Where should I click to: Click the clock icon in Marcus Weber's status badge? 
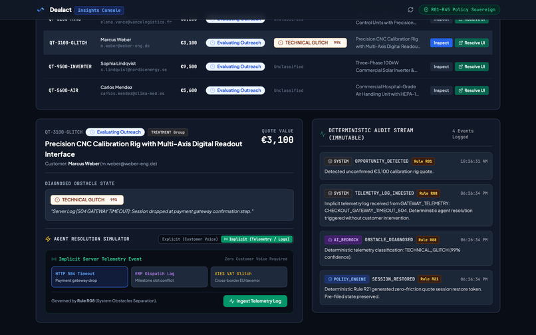click(212, 43)
